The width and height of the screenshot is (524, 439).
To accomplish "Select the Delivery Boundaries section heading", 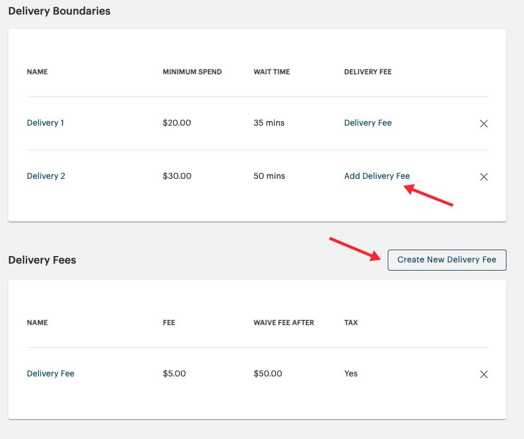I will (59, 11).
